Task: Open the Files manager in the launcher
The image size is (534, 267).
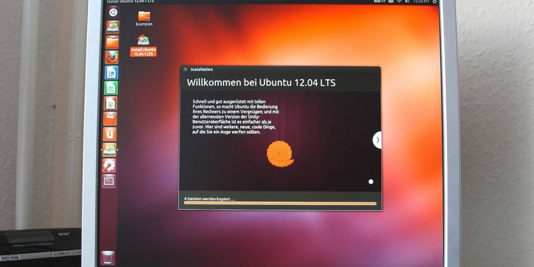Action: [x=112, y=42]
